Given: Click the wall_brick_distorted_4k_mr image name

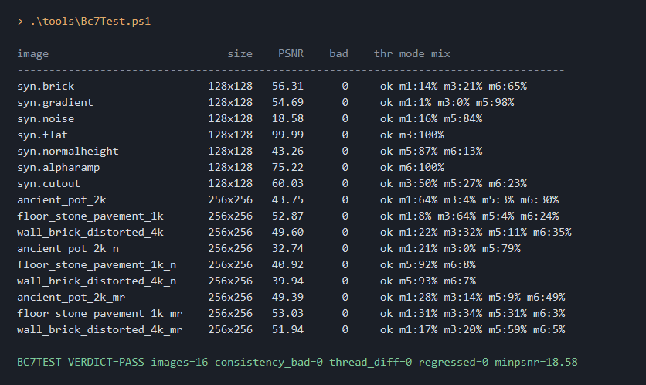Looking at the screenshot, I should (x=100, y=330).
